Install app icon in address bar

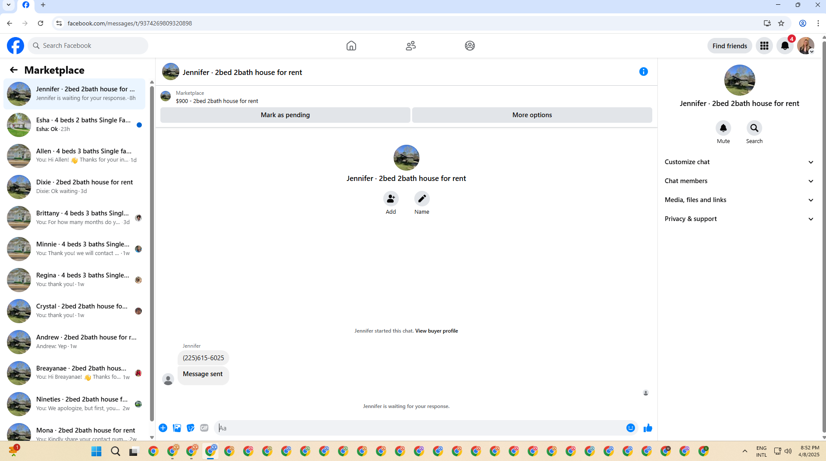(767, 23)
